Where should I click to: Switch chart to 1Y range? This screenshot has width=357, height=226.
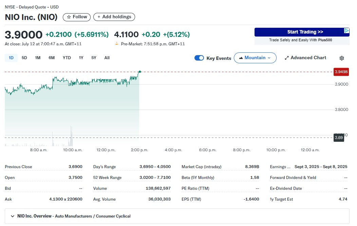[x=81, y=58]
